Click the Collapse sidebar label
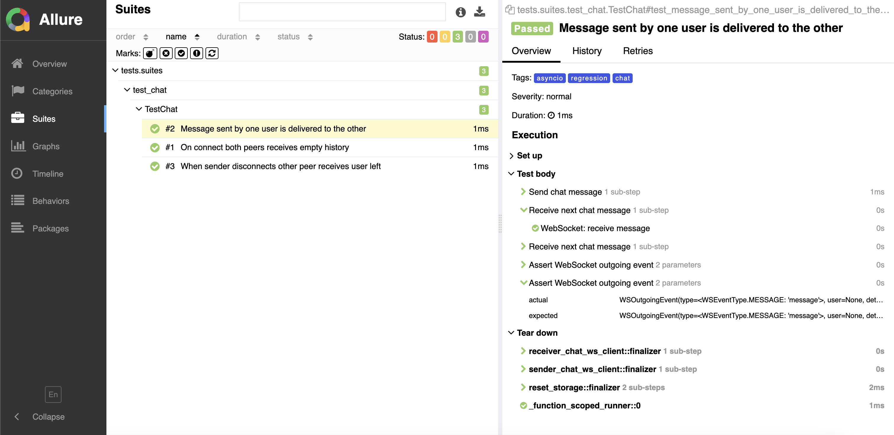 coord(48,417)
